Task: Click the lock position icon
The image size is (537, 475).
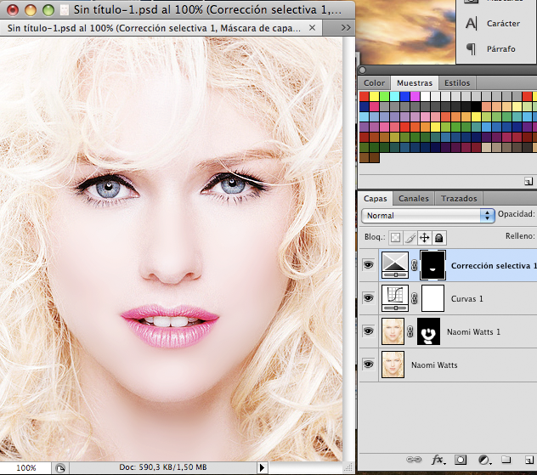Action: (x=425, y=238)
